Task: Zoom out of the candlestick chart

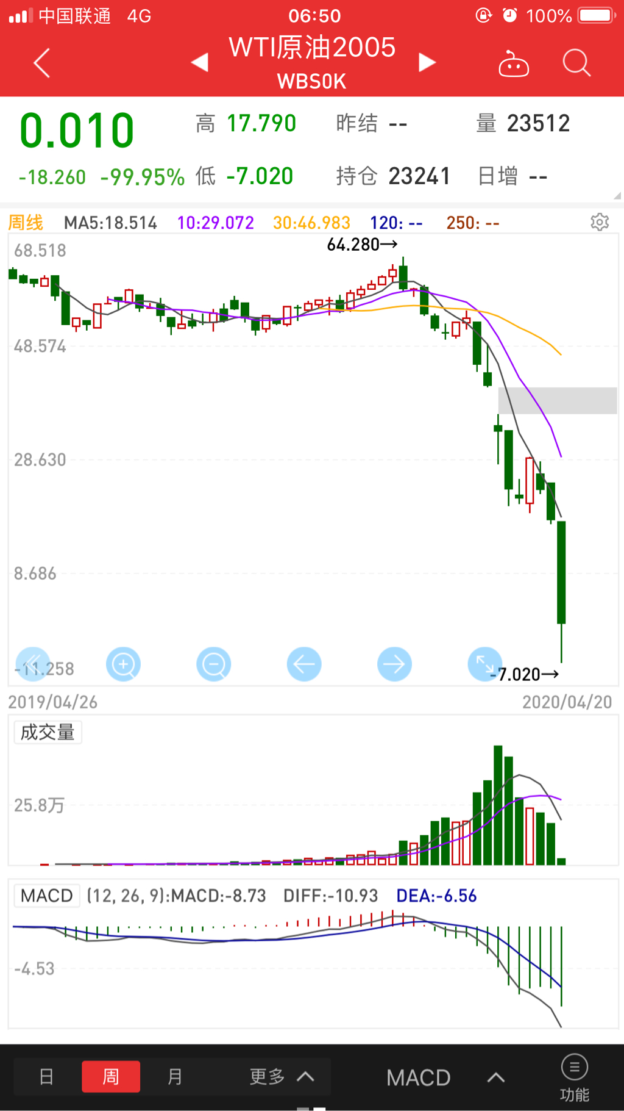Action: [x=213, y=664]
